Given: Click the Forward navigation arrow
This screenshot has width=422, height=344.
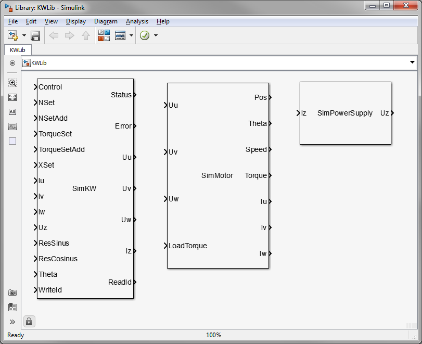Looking at the screenshot, I should coord(69,35).
